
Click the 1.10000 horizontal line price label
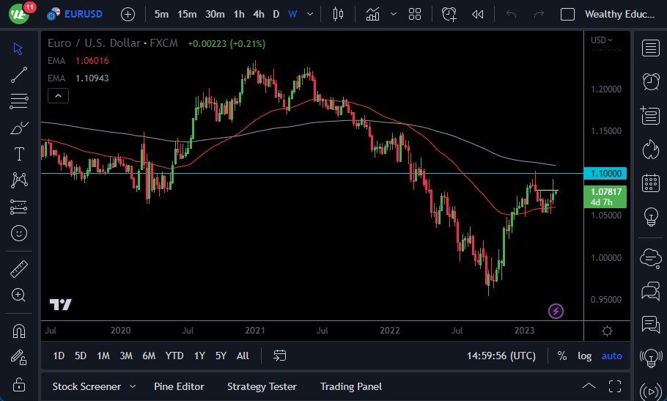[x=605, y=174]
